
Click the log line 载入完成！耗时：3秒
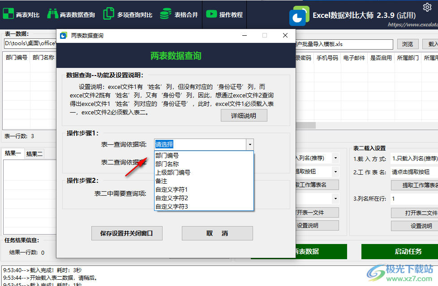pyautogui.click(x=42, y=270)
